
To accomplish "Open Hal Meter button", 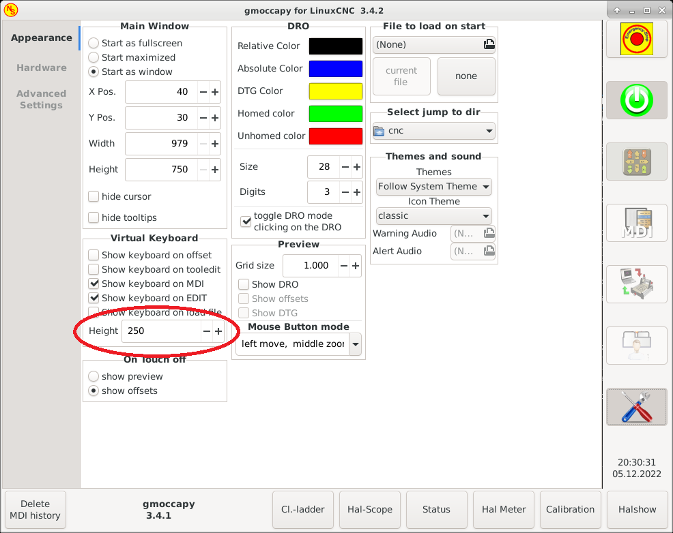I will pyautogui.click(x=504, y=510).
